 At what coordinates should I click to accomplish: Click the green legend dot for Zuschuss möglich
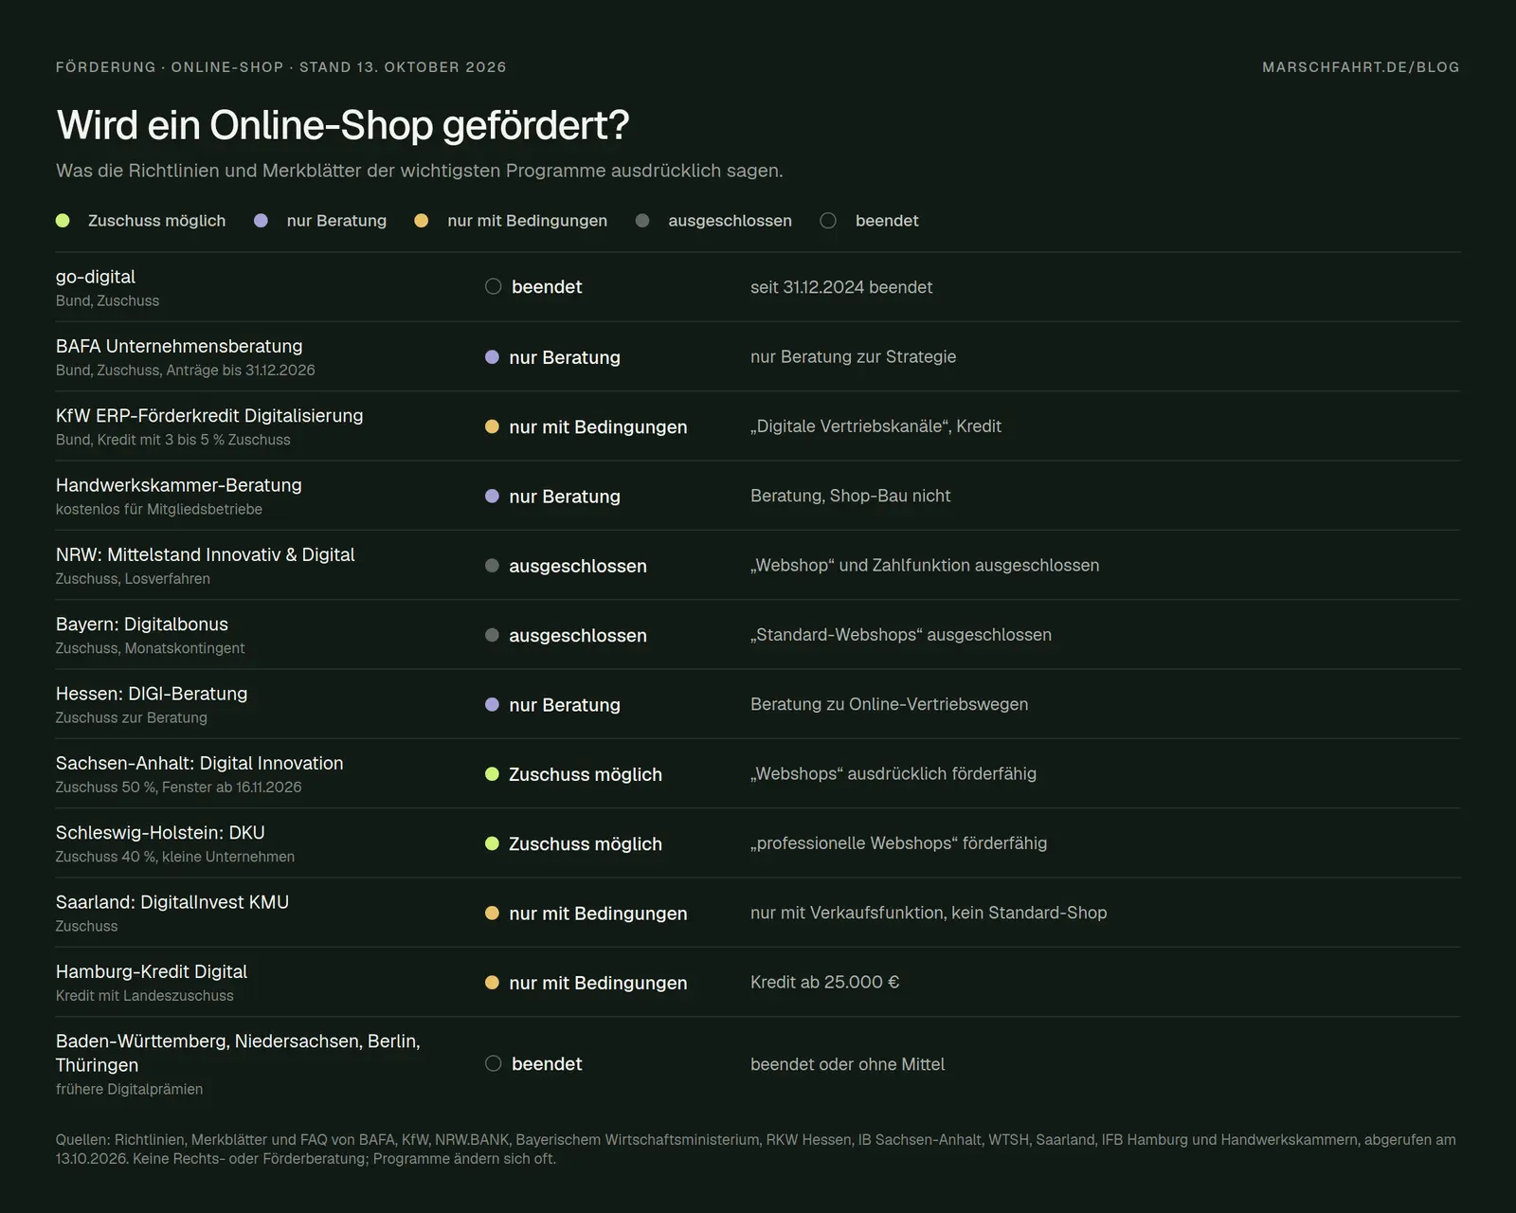63,221
